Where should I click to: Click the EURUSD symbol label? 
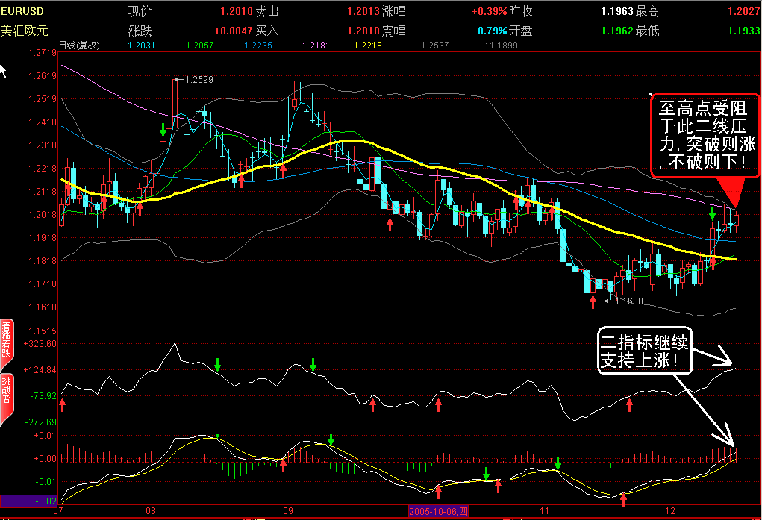click(x=22, y=11)
